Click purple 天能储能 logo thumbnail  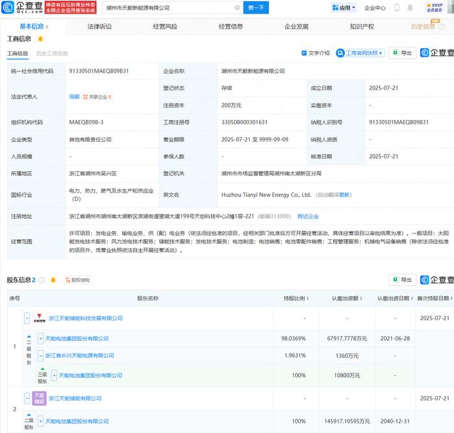(x=40, y=398)
